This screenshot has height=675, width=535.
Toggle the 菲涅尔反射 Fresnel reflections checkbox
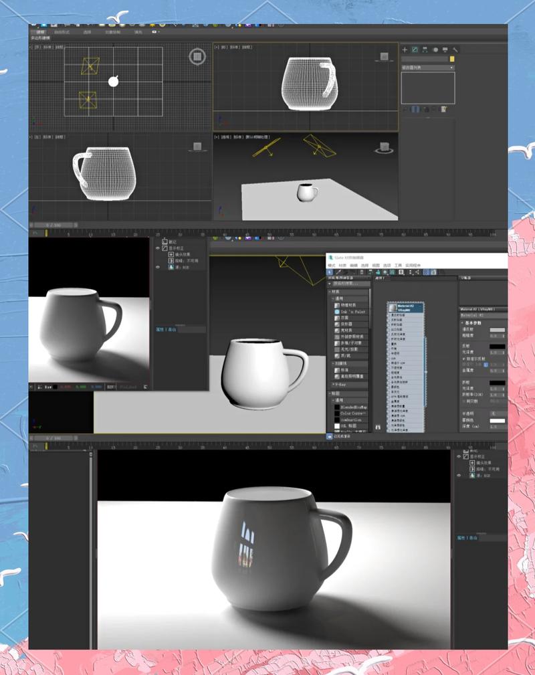pos(464,359)
